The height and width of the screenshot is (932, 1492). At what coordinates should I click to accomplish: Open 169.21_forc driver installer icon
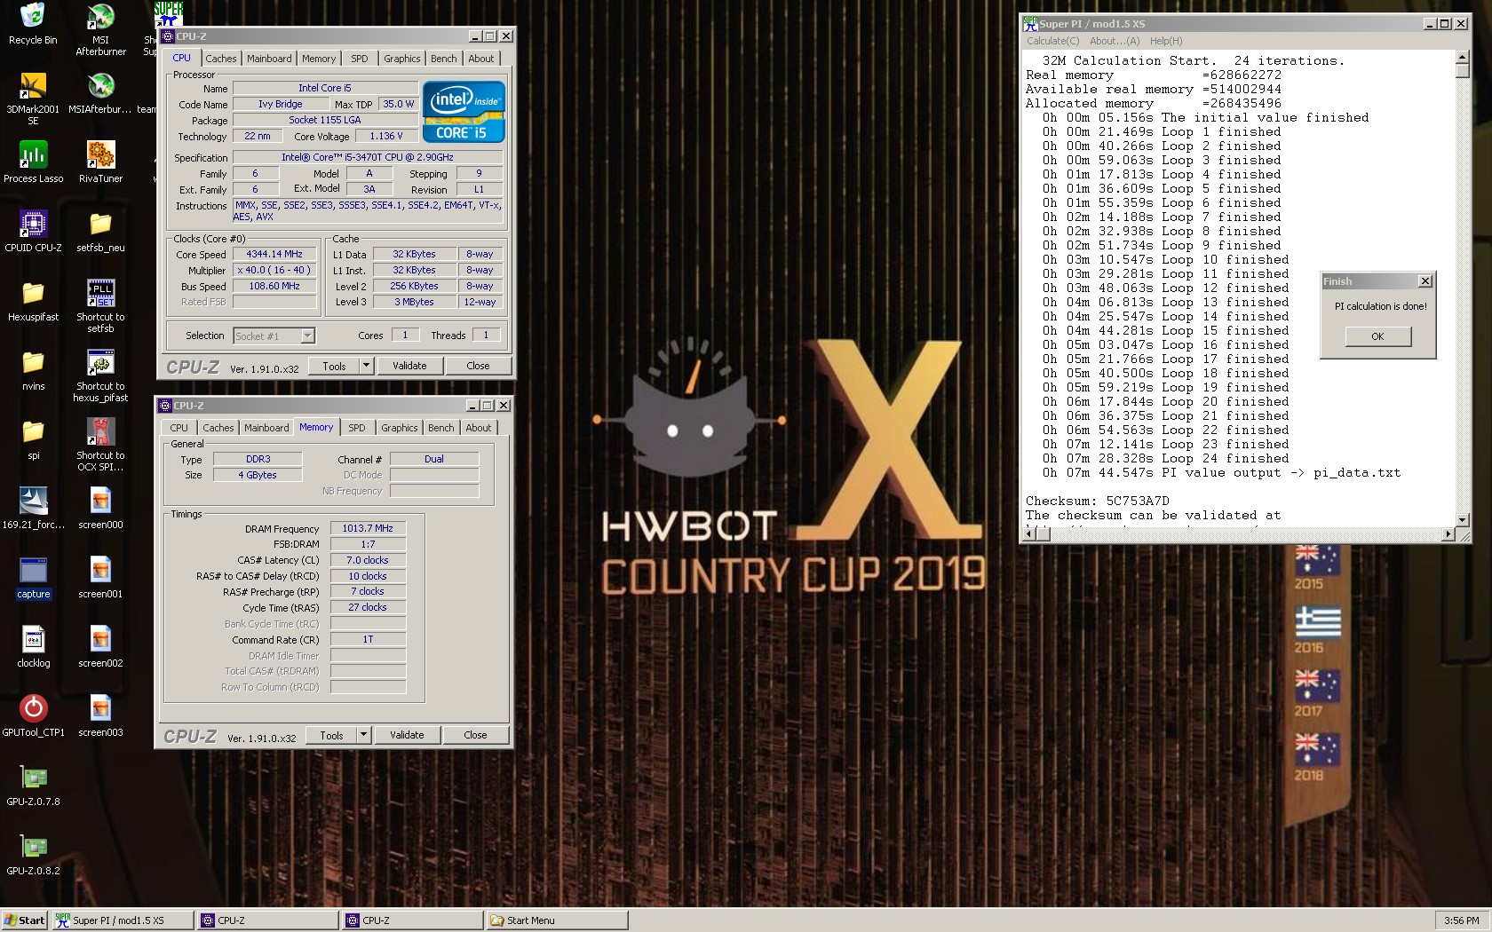(x=33, y=509)
